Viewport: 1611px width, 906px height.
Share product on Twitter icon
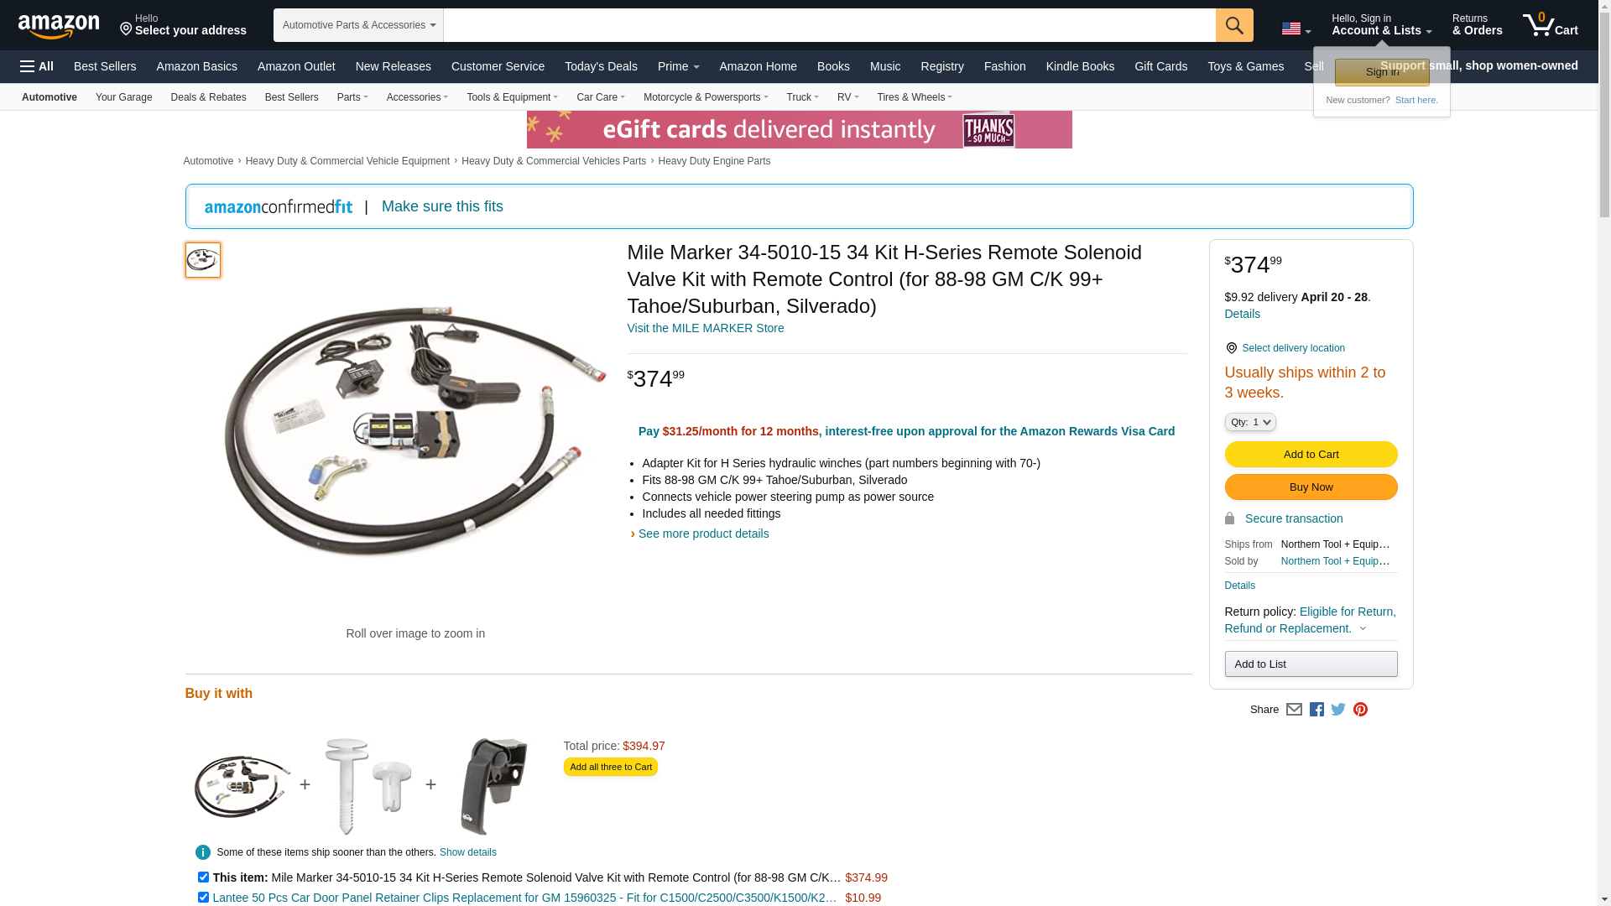click(1338, 710)
